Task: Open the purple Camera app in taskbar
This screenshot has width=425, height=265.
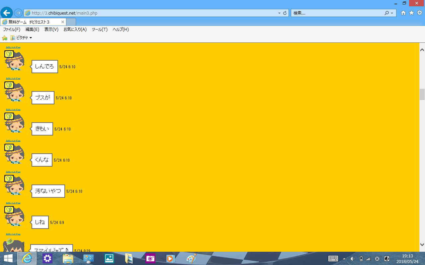Action: point(150,258)
